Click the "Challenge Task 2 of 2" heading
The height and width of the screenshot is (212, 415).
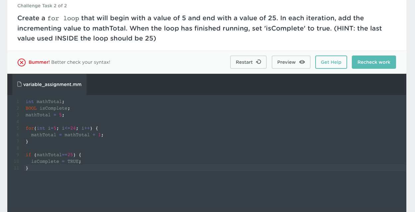coord(42,6)
